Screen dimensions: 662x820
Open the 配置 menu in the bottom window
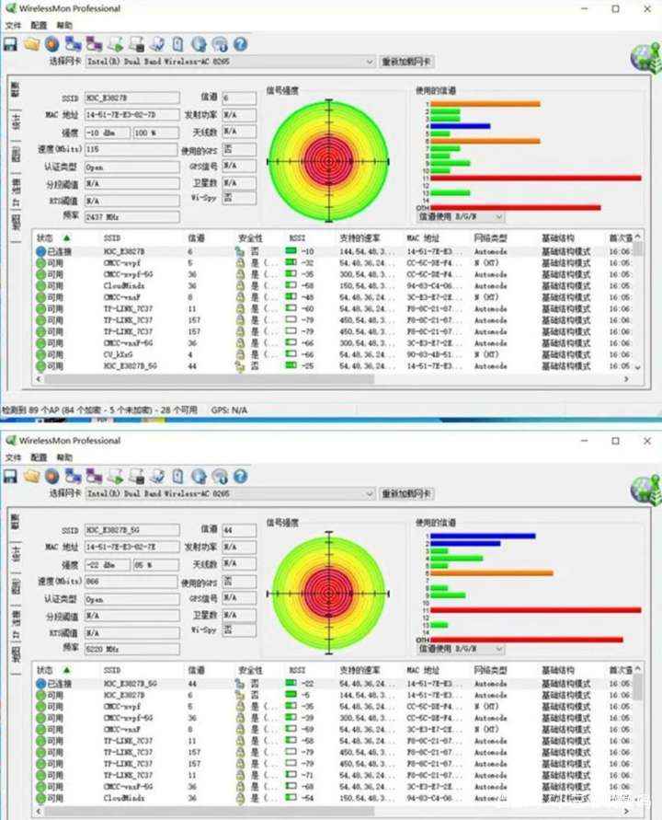point(39,457)
